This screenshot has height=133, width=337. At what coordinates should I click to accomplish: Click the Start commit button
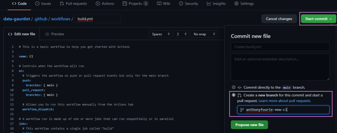pyautogui.click(x=318, y=19)
